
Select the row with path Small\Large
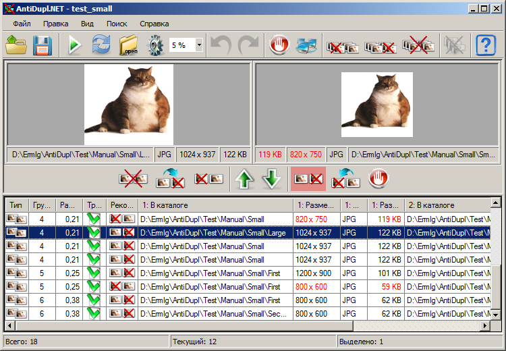248,232
